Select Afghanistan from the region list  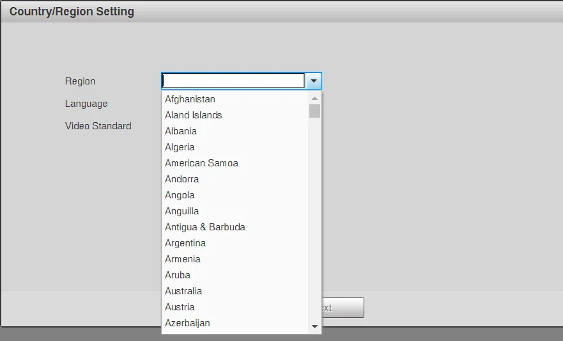coord(235,99)
